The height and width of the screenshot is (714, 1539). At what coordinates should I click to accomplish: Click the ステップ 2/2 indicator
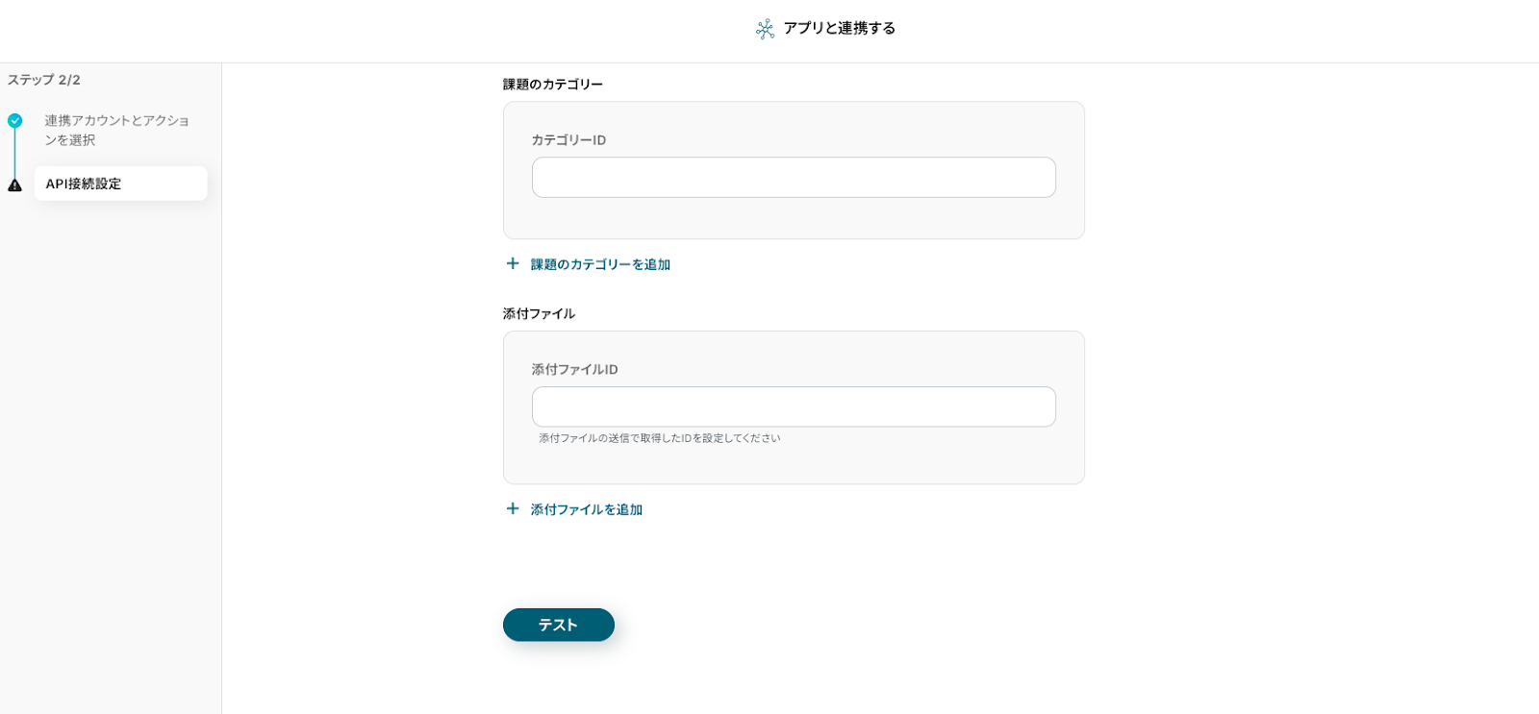tap(44, 80)
